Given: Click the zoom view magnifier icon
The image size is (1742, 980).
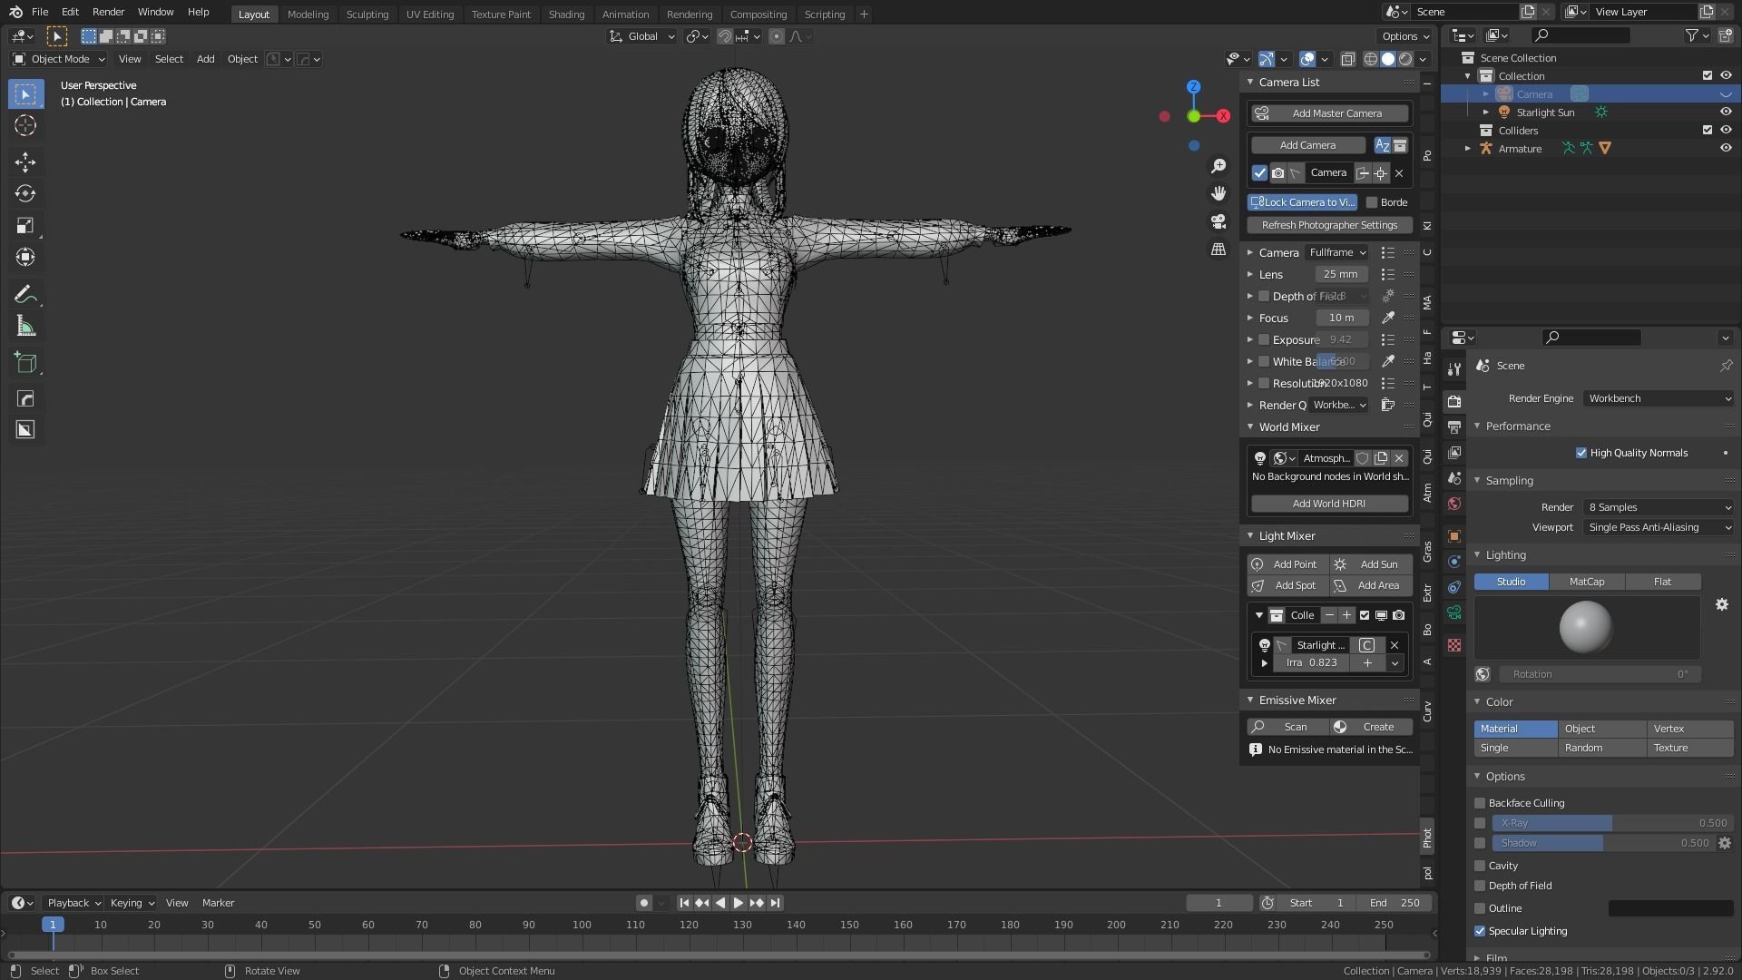Looking at the screenshot, I should coord(1218,166).
